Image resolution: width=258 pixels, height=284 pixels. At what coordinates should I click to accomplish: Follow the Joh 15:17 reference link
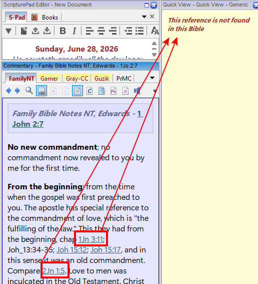(105, 250)
